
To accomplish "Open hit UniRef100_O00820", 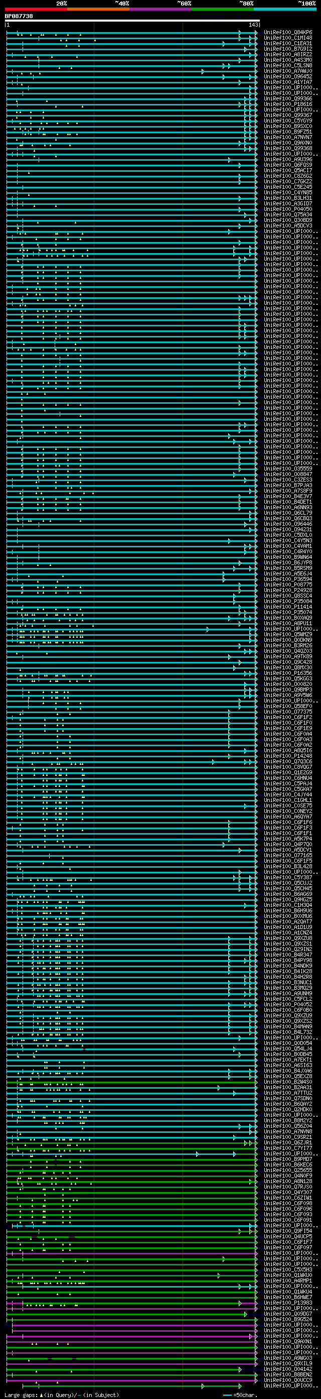I will tap(288, 684).
